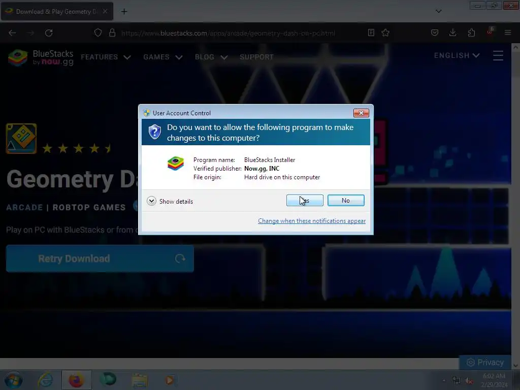
Task: Open the list all tabs dropdown
Action: (438, 11)
